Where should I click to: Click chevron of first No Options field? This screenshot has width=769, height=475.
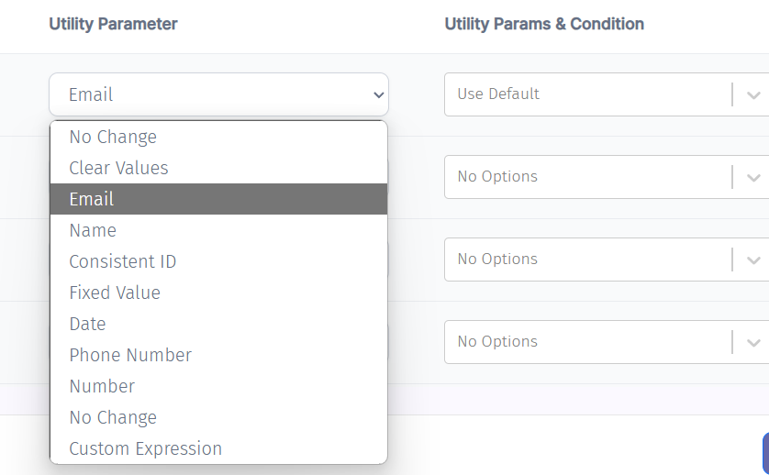(x=753, y=178)
